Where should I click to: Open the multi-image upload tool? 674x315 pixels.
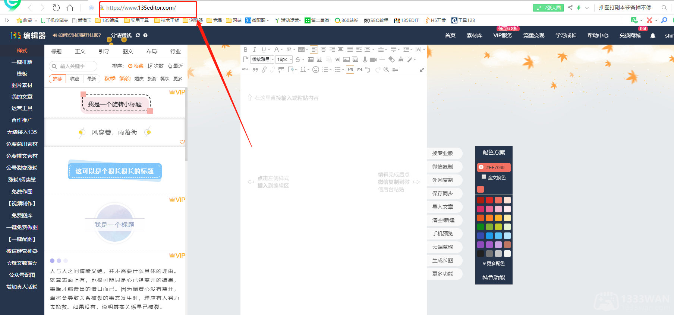coord(355,60)
